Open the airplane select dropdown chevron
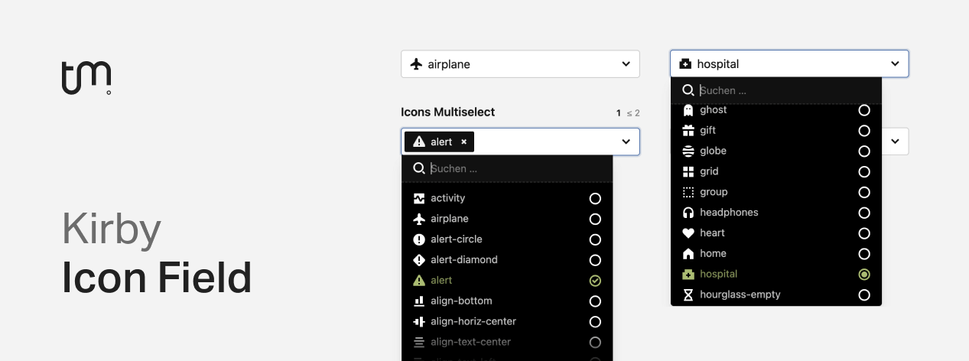969x361 pixels. 626,64
